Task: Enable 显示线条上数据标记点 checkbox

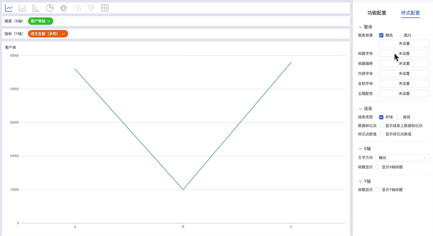Action: (x=381, y=126)
